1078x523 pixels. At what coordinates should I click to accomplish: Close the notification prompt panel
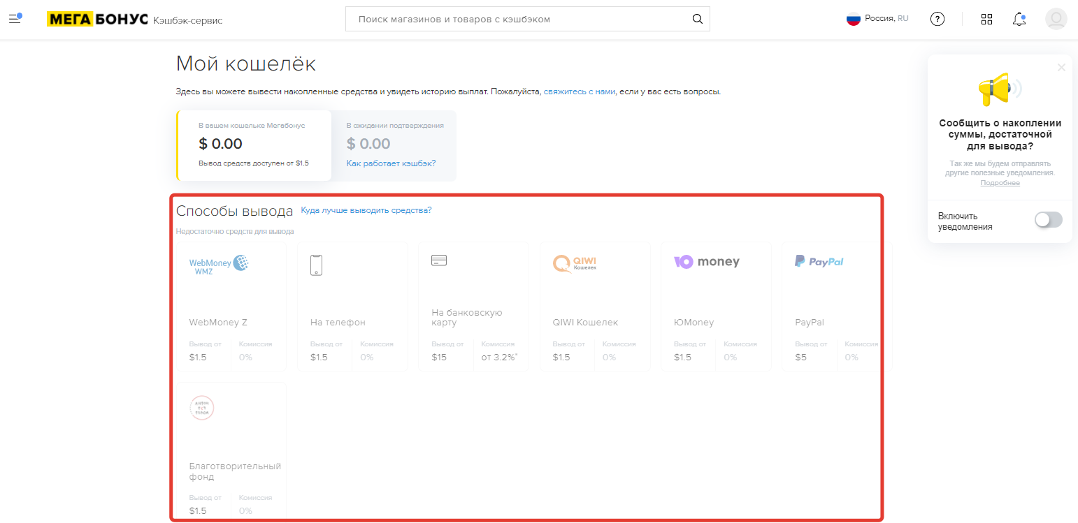click(1061, 68)
